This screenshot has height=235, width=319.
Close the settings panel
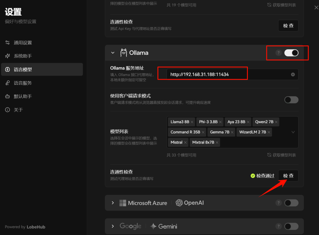[316, 7]
